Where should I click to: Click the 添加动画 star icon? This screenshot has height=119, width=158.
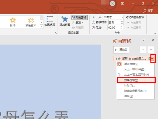click(x=65, y=20)
